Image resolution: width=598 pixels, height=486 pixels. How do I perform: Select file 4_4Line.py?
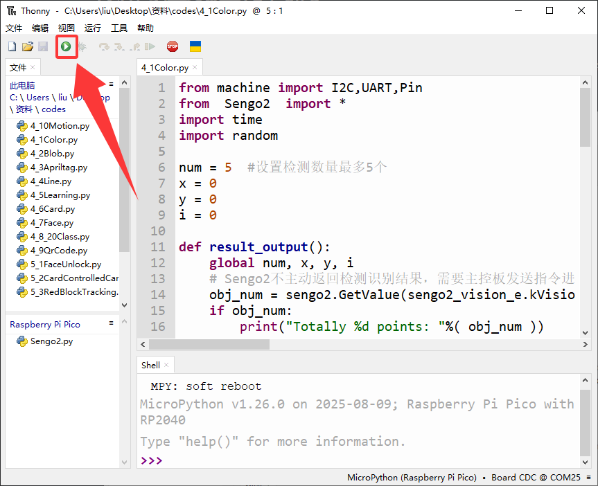tap(44, 181)
